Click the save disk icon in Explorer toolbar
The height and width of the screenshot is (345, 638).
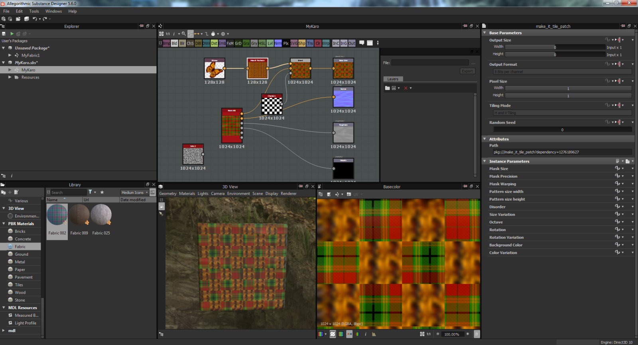4,34
